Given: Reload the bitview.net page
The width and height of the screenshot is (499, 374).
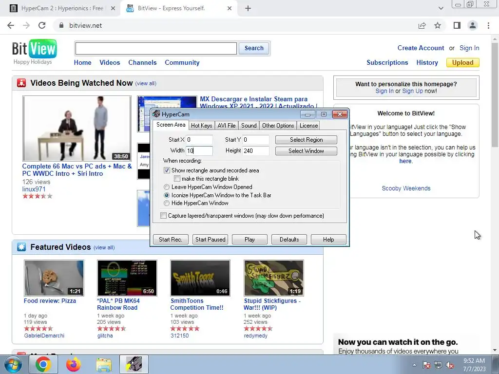Looking at the screenshot, I should pos(42,25).
